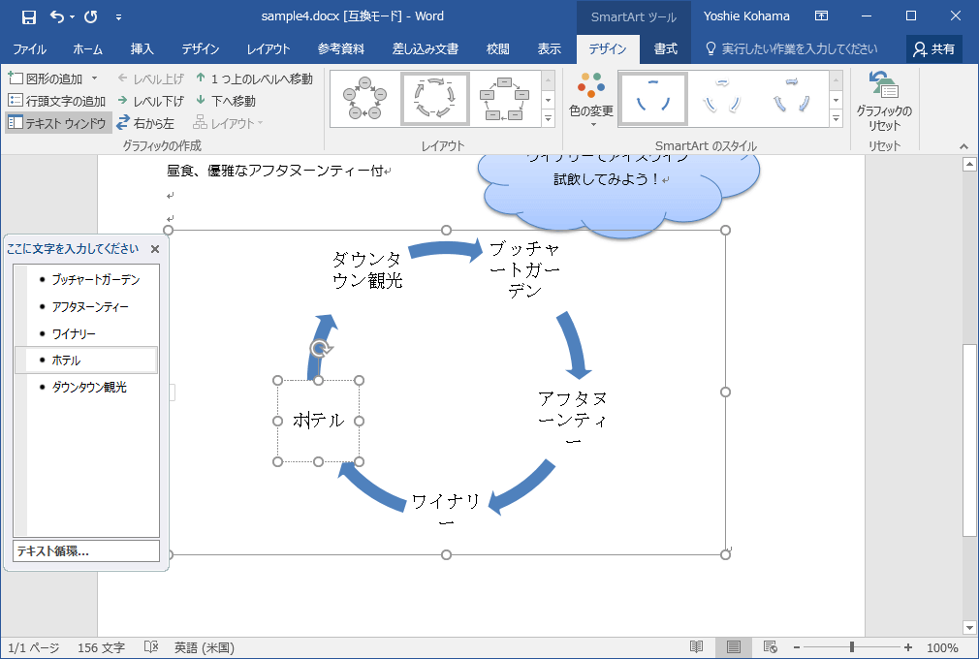Viewport: 979px width, 659px height.
Task: Click 行頭文字の追加 button
Action: pyautogui.click(x=57, y=101)
